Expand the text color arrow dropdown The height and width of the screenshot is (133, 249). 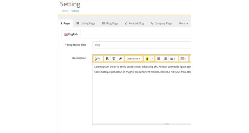[152, 58]
